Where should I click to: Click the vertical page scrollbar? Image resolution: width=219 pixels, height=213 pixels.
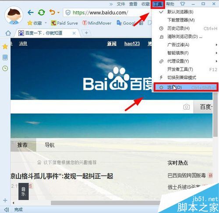215,115
